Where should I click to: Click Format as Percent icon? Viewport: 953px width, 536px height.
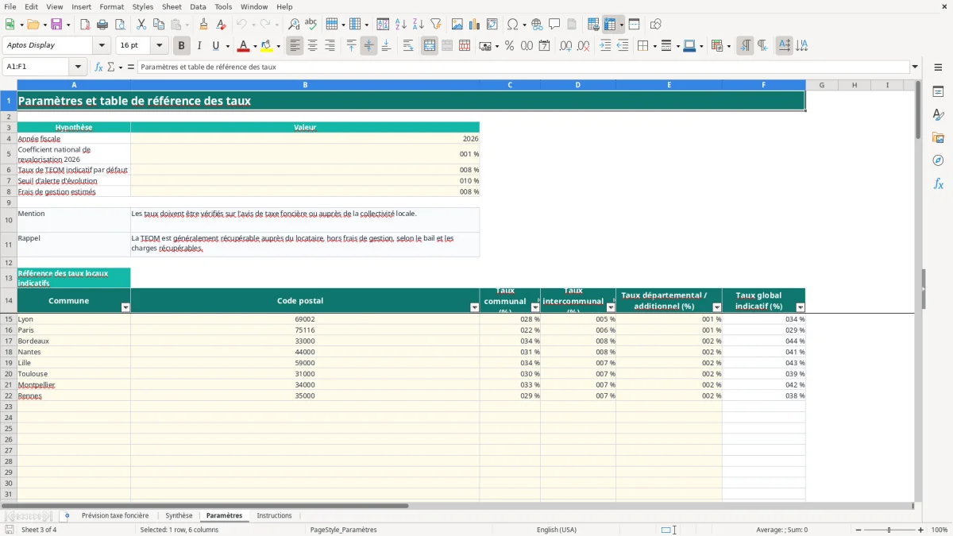(509, 46)
